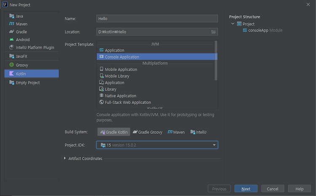316x196 pixels.
Task: Collapse Project node in Project Structure
Action: (233, 24)
